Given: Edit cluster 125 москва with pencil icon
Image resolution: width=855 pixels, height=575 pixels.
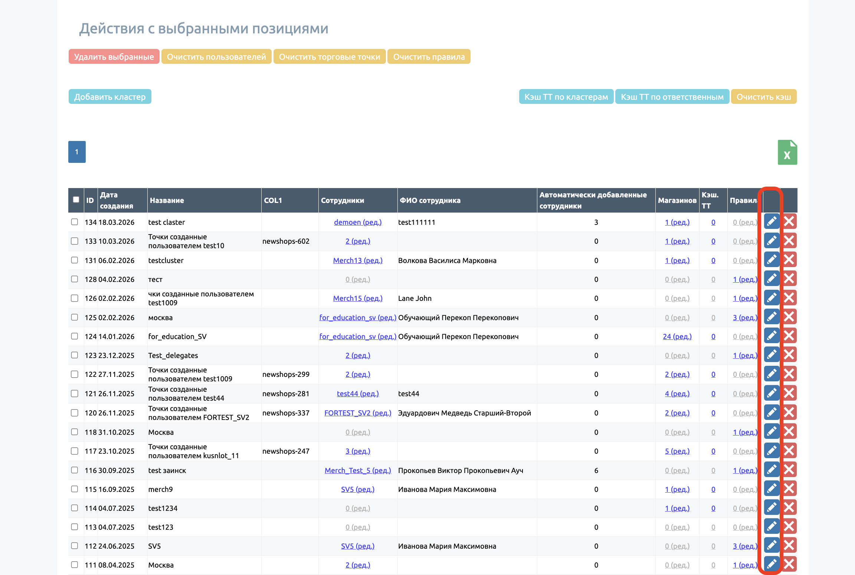Looking at the screenshot, I should [x=772, y=317].
